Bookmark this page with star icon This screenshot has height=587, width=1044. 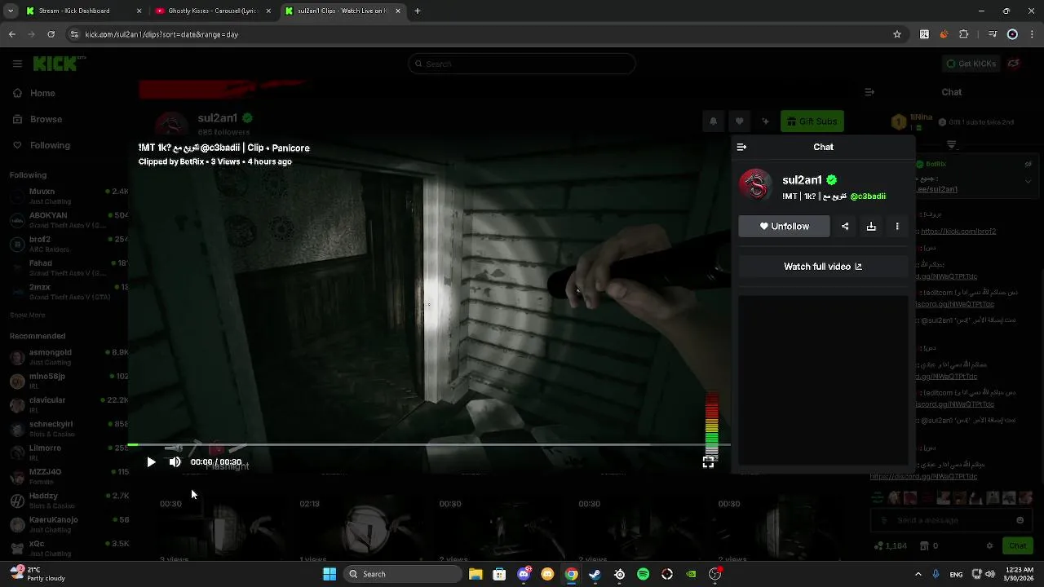tap(897, 34)
